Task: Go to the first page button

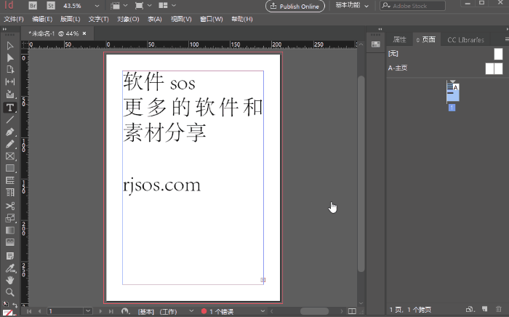Action: coord(29,311)
